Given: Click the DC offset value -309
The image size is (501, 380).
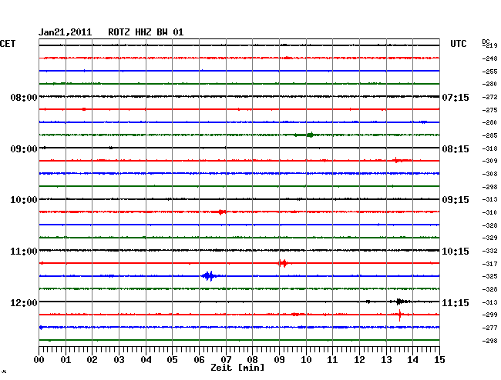Looking at the screenshot, I should click(489, 161).
